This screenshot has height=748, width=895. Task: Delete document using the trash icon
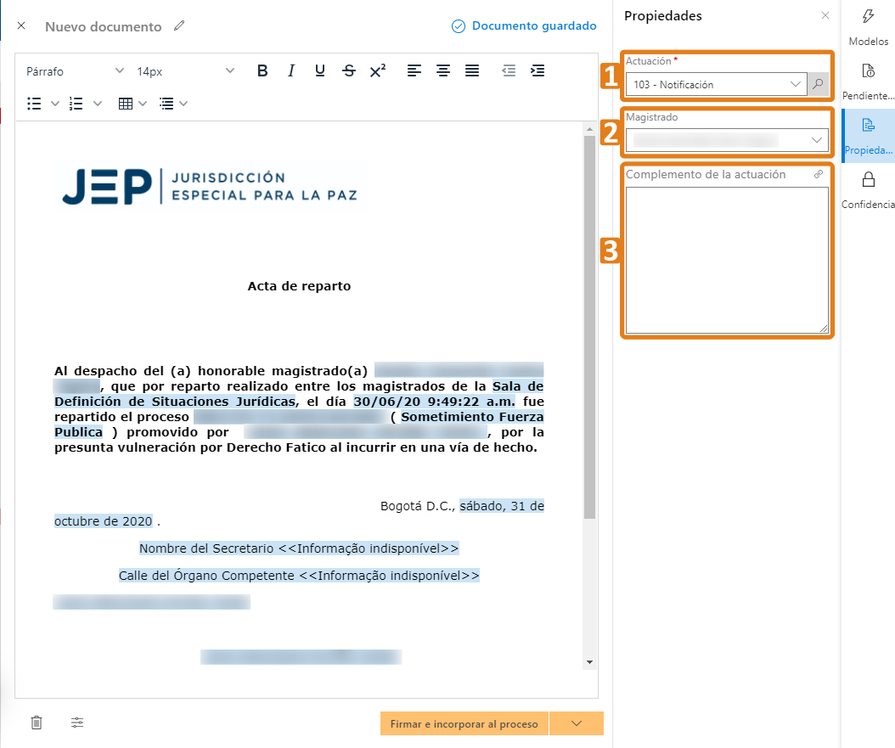[37, 723]
